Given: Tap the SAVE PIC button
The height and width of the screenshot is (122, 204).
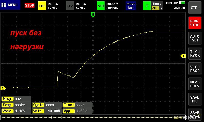Looking at the screenshot, I should click(195, 99).
